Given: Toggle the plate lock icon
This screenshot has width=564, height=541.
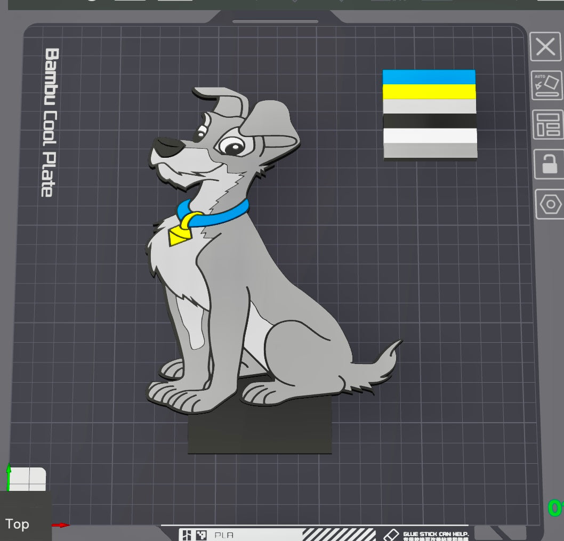Looking at the screenshot, I should click(x=549, y=164).
